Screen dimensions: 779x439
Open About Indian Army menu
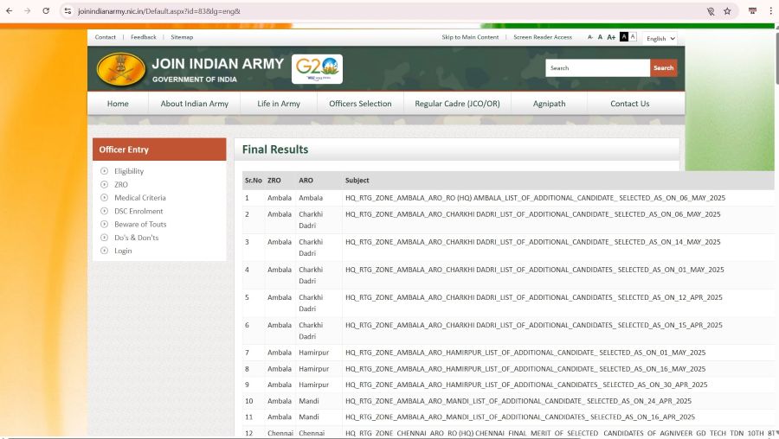pos(194,104)
